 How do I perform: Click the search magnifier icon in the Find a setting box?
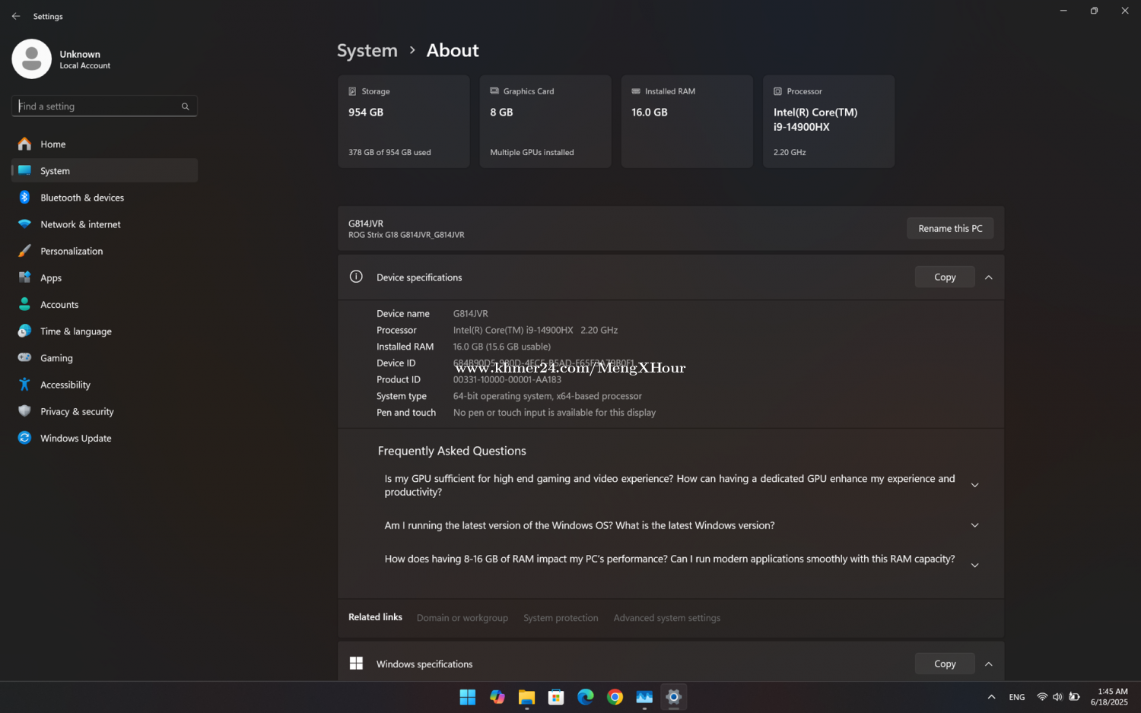185,106
